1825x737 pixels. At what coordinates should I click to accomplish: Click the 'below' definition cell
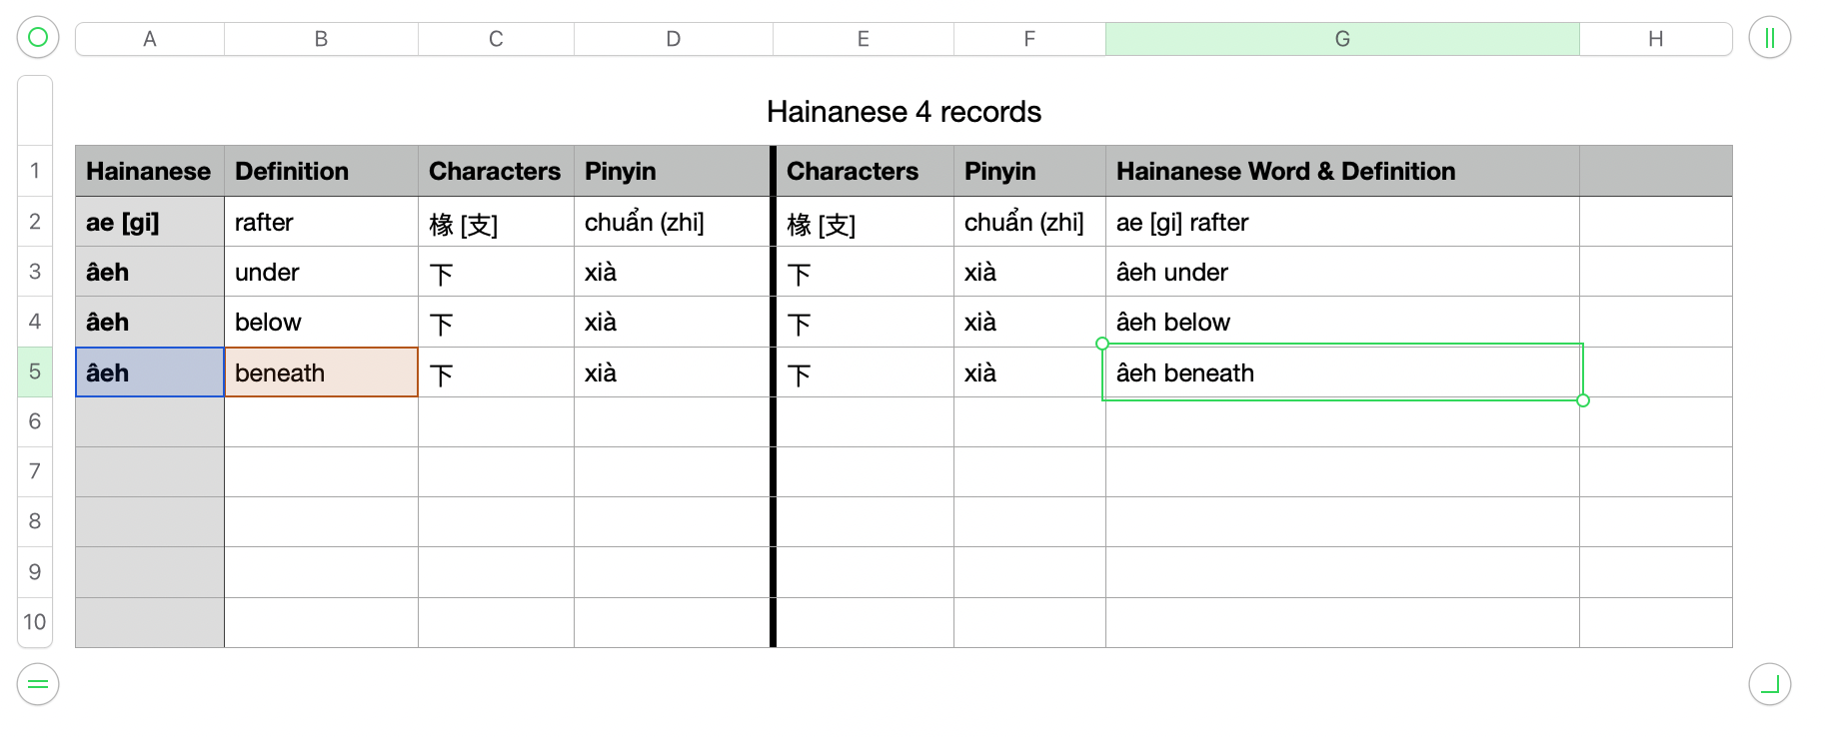pos(321,322)
